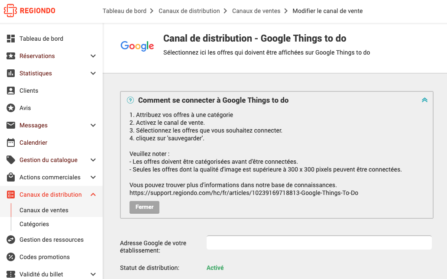Click the help question mark icon
The width and height of the screenshot is (447, 279).
[x=130, y=100]
